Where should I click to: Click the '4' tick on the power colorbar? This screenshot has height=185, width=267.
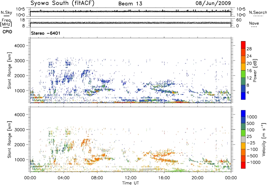(x=248, y=93)
